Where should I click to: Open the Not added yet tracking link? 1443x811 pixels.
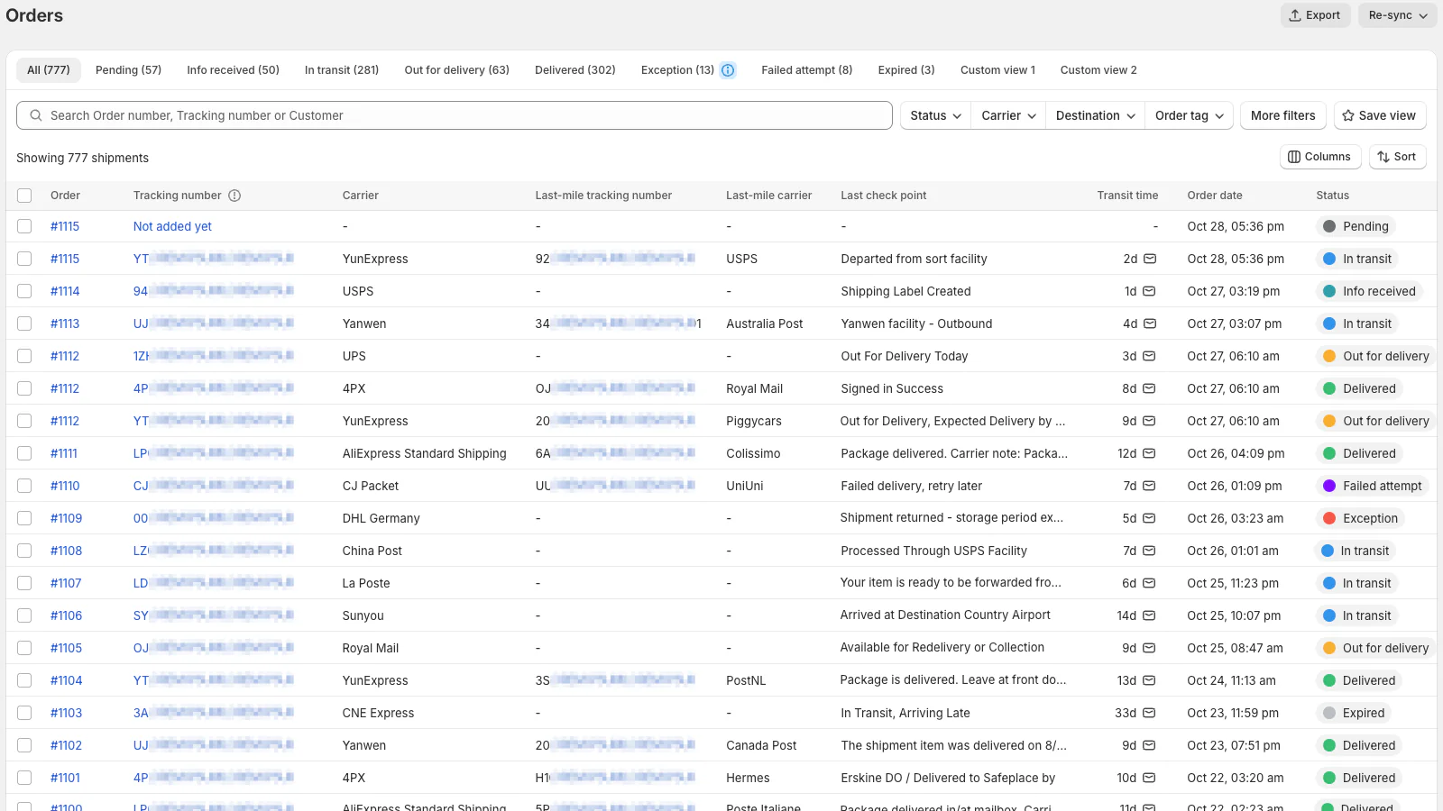coord(172,226)
